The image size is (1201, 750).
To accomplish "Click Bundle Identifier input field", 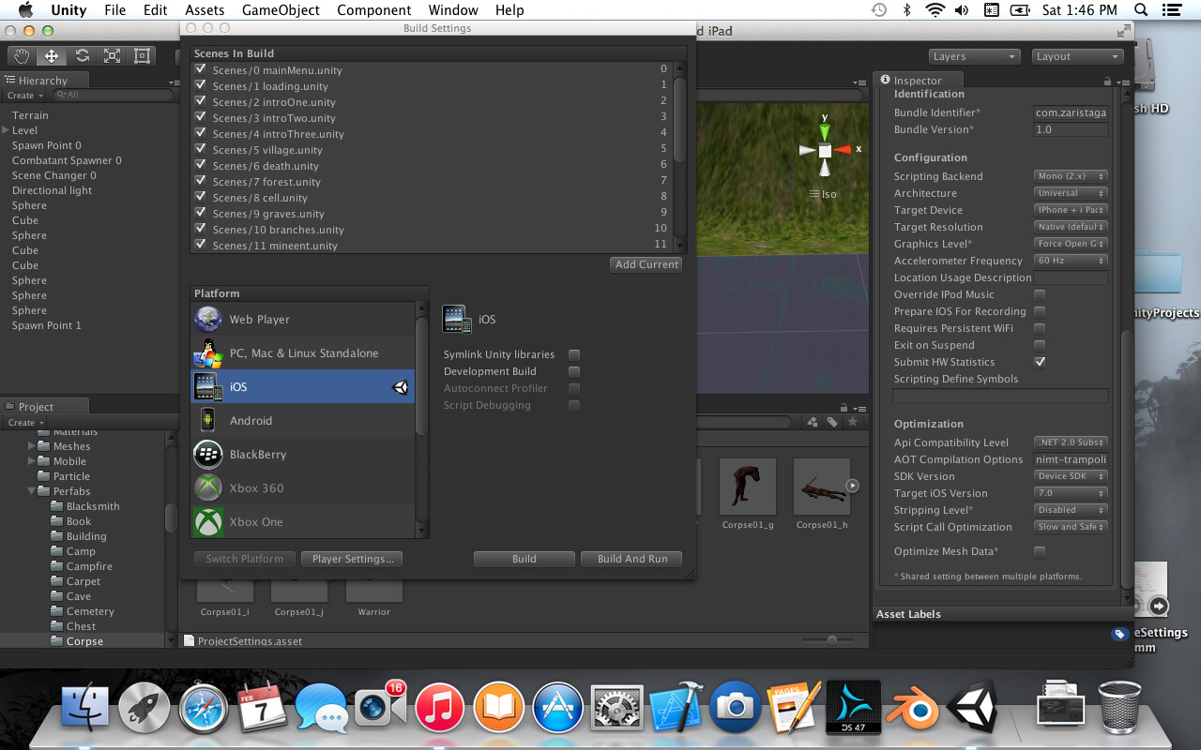I will point(1071,112).
